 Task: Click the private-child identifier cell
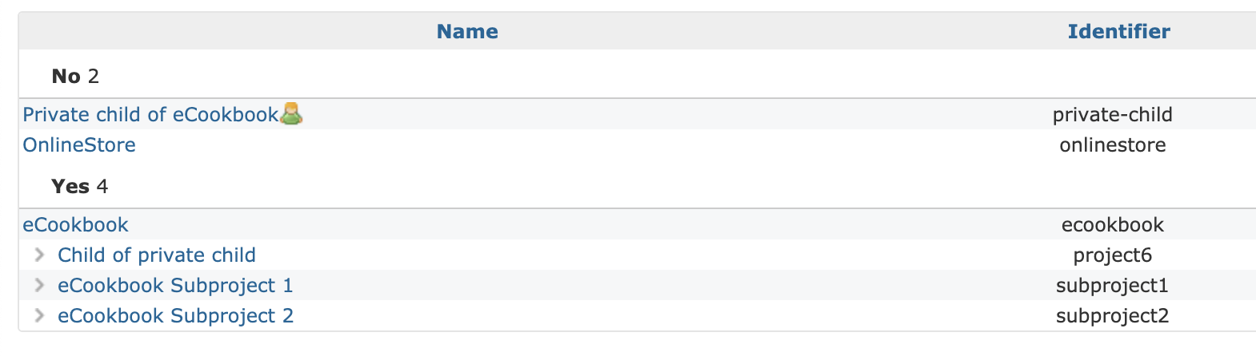point(1112,114)
